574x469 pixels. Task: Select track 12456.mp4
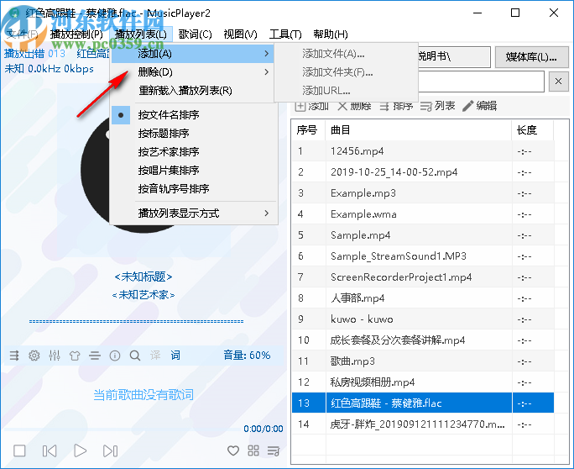click(423, 151)
